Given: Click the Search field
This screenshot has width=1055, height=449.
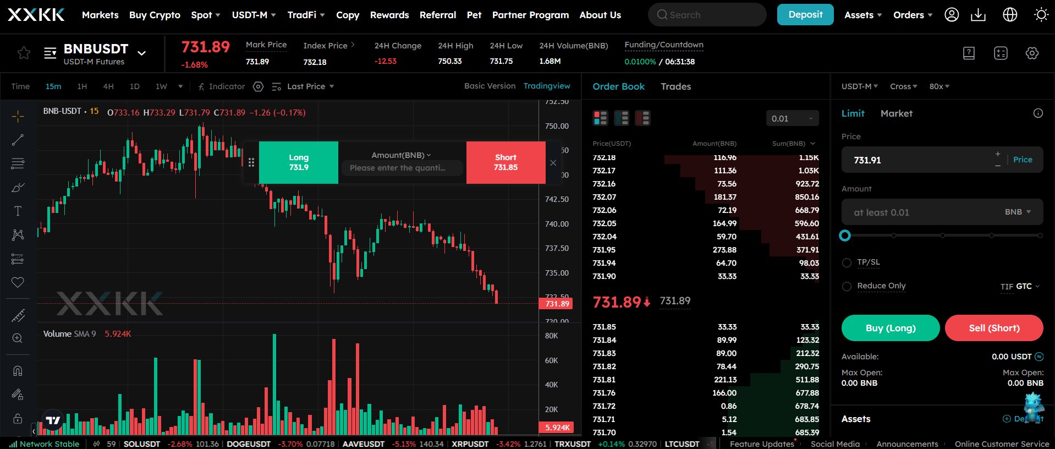Looking at the screenshot, I should click(707, 15).
